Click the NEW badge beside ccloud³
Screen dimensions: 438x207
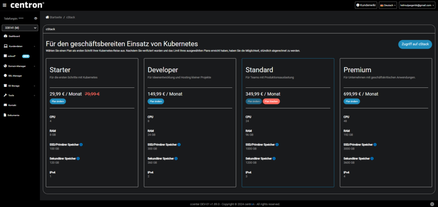[26, 56]
